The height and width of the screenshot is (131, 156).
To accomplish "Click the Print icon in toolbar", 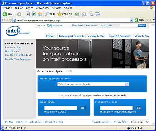I will 91,14.
